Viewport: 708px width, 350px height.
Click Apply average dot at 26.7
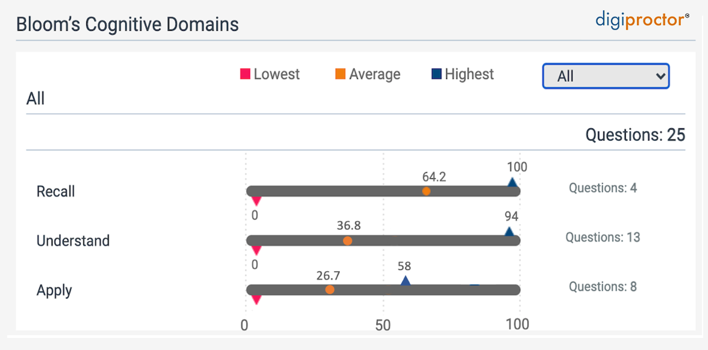tap(330, 289)
